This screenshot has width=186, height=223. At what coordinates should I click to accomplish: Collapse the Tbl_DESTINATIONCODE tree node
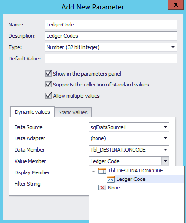(x=94, y=171)
